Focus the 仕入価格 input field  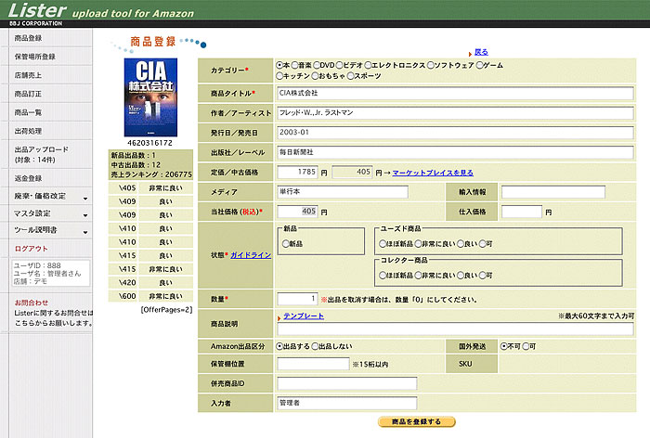(x=522, y=212)
